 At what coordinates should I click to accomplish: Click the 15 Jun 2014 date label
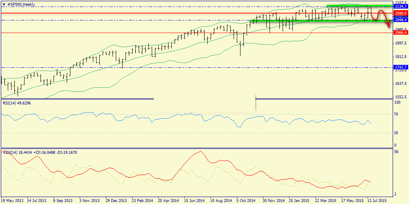194,201
